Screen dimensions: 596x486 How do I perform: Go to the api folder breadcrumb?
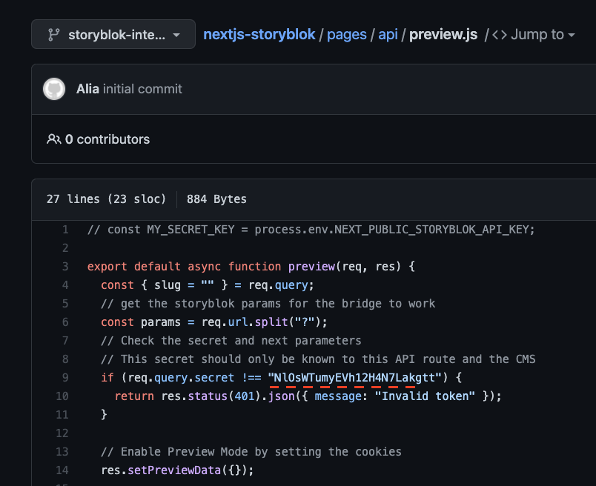388,35
